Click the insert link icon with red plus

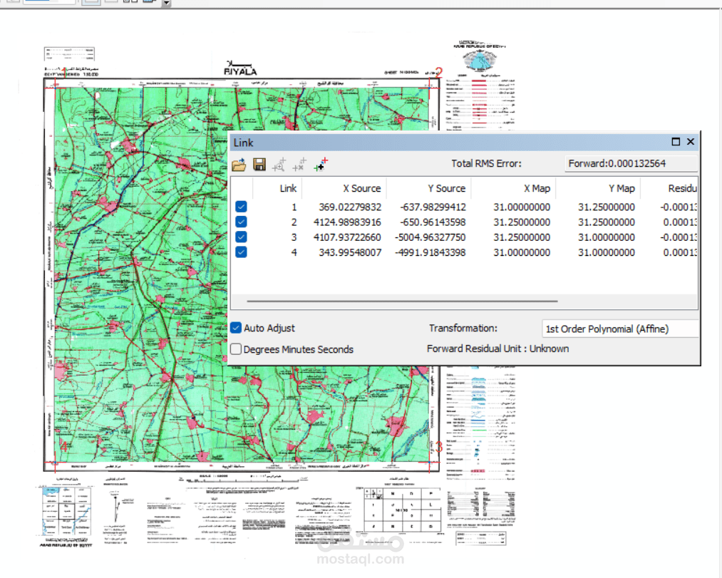click(321, 165)
